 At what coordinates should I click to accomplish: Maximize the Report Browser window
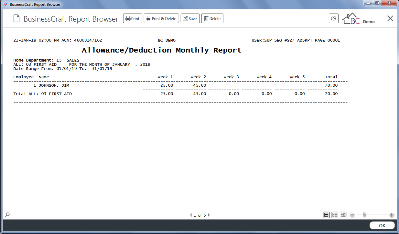(x=377, y=3)
